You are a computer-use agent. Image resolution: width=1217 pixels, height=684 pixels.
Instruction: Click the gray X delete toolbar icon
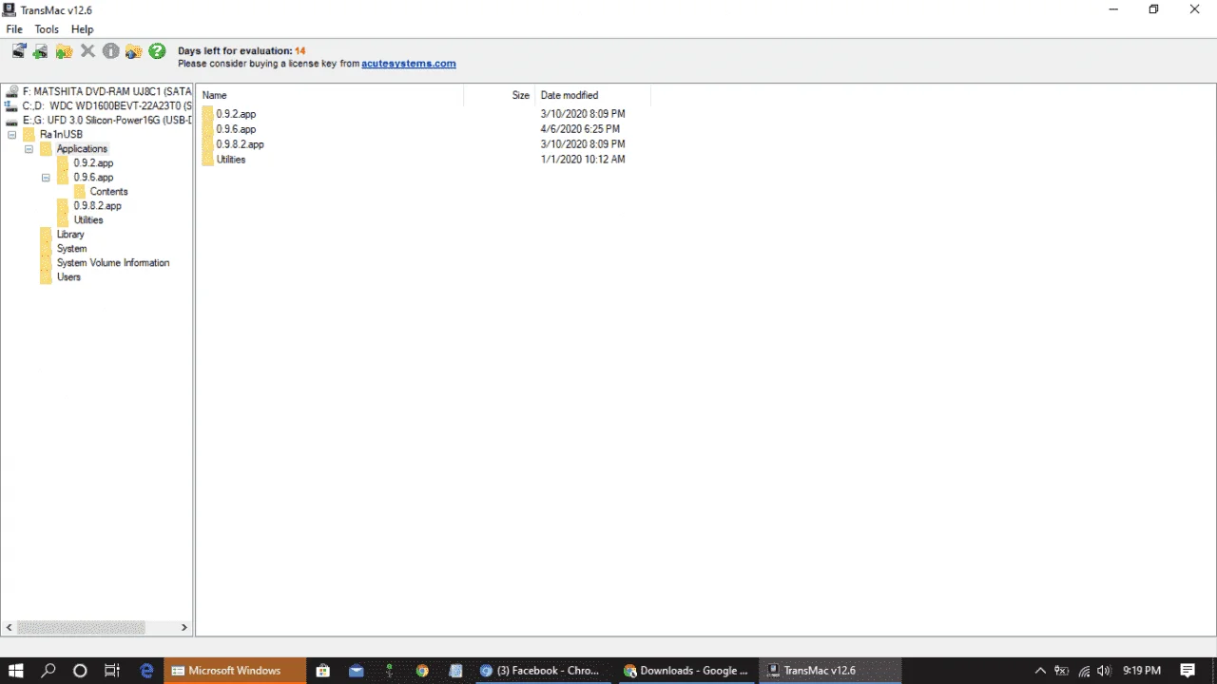click(87, 51)
